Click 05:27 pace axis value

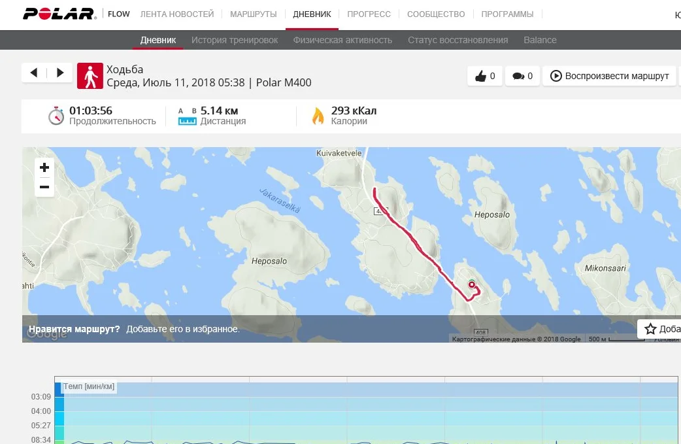pyautogui.click(x=41, y=425)
